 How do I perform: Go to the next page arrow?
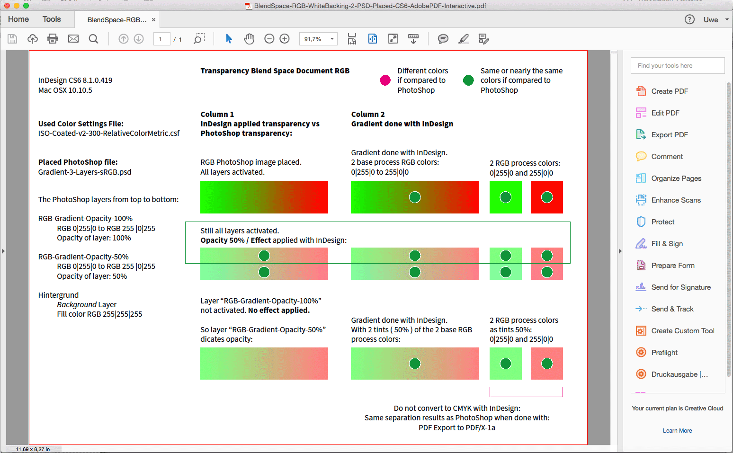point(139,39)
